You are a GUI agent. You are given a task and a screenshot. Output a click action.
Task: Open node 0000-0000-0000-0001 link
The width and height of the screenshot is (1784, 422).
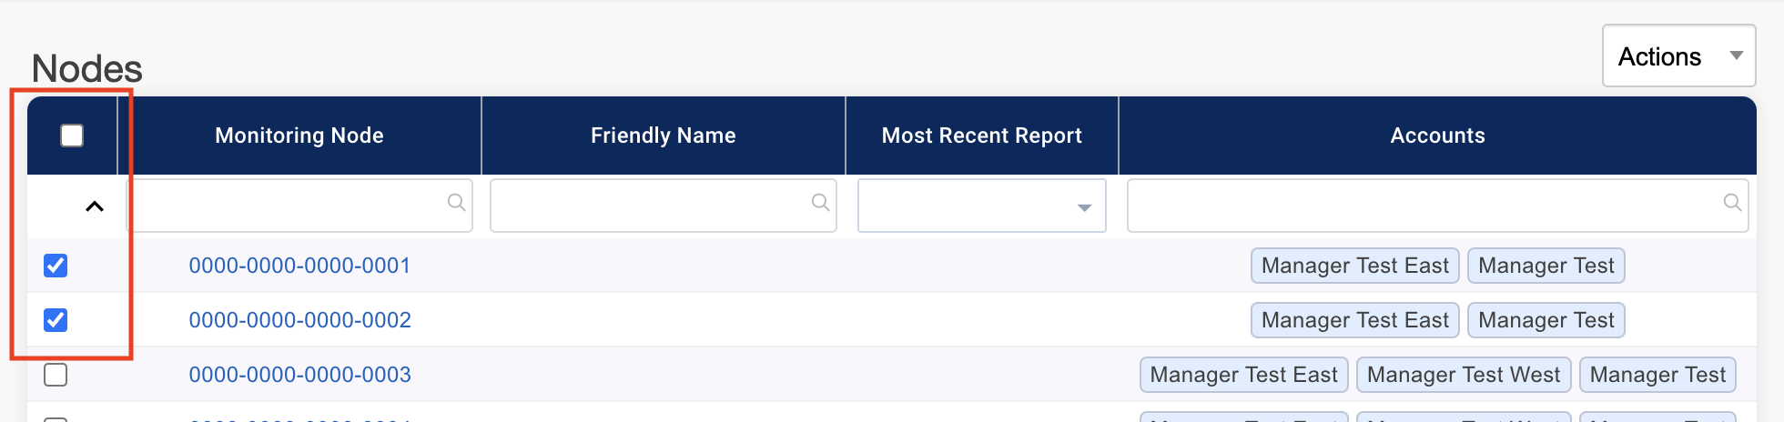tap(299, 266)
